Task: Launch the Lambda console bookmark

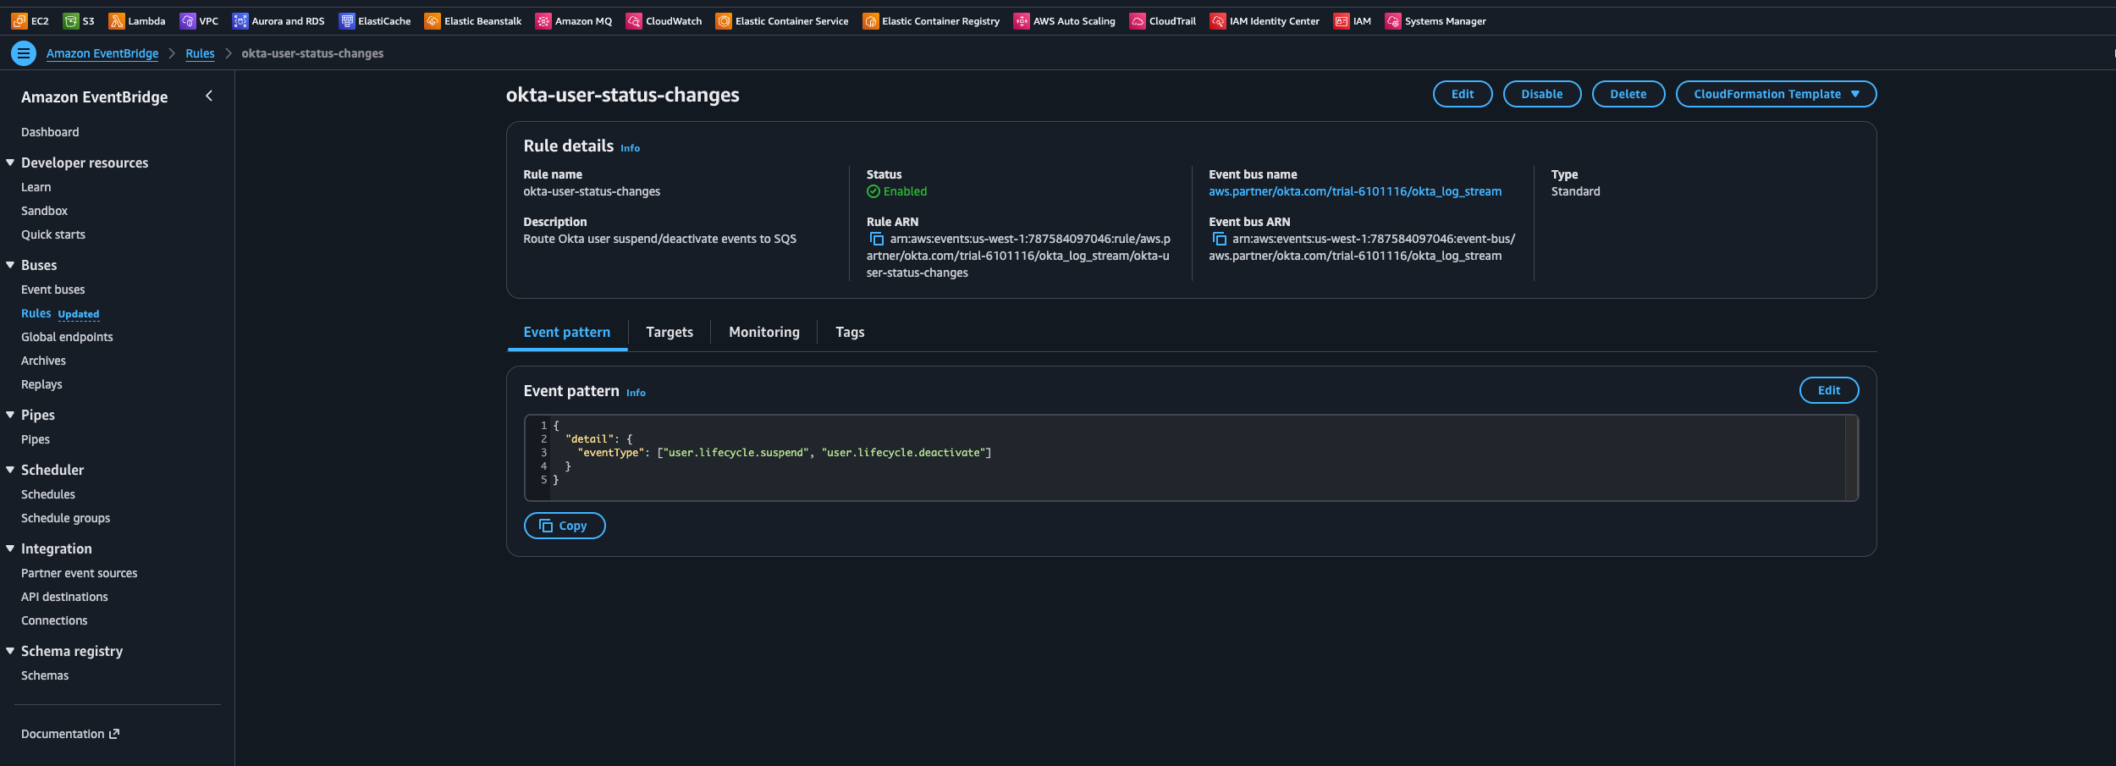Action: click(x=137, y=20)
